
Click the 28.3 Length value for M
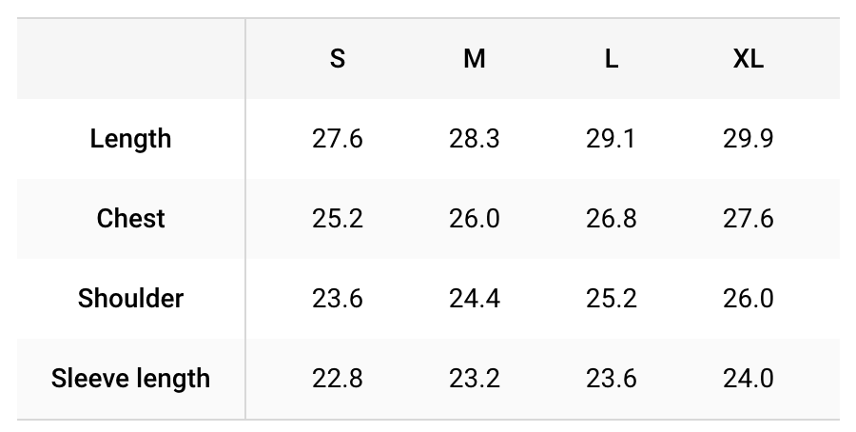click(474, 139)
